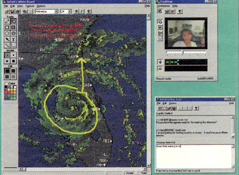This screenshot has height=175, width=239.
Task: Open the Helvetica font dropdown
Action: pos(47,11)
